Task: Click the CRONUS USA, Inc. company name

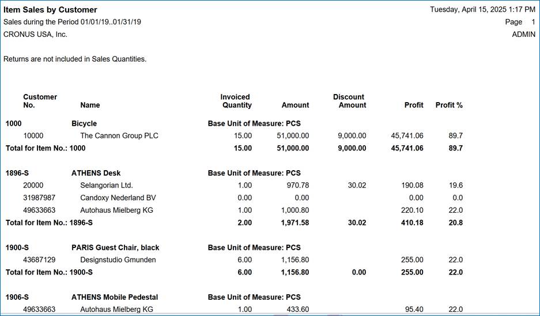Action: pyautogui.click(x=36, y=34)
